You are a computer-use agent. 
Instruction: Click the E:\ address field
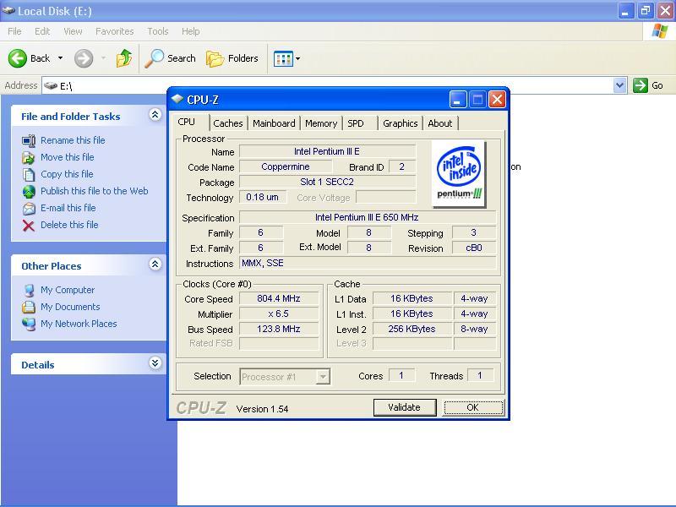click(x=328, y=86)
